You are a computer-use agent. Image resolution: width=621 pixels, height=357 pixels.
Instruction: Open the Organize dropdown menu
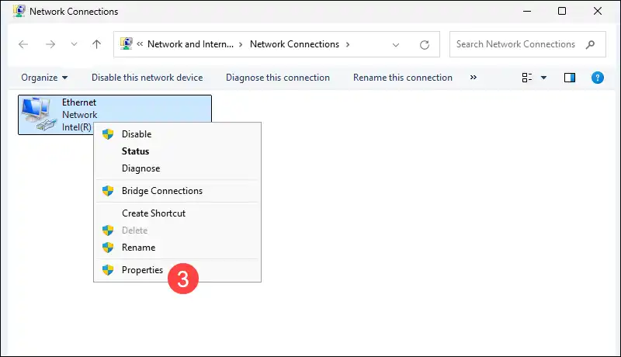(x=44, y=78)
